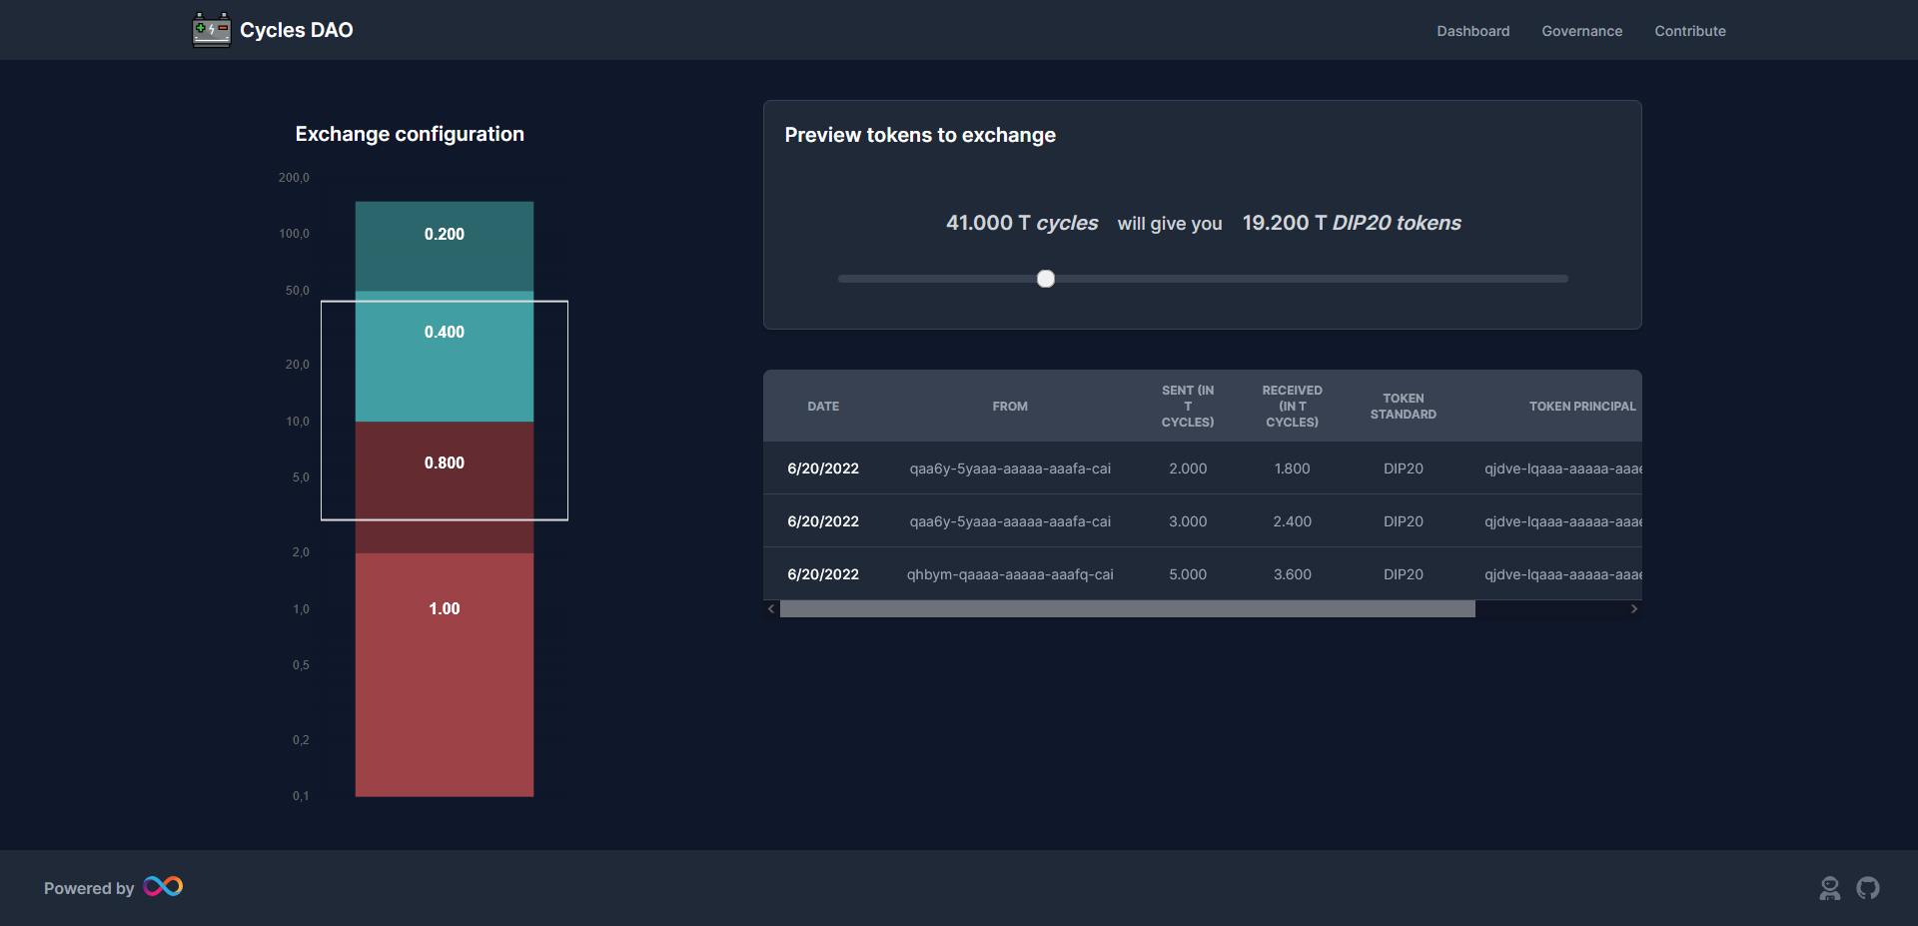Open the Contribute navigation item
1918x926 pixels.
click(x=1689, y=31)
